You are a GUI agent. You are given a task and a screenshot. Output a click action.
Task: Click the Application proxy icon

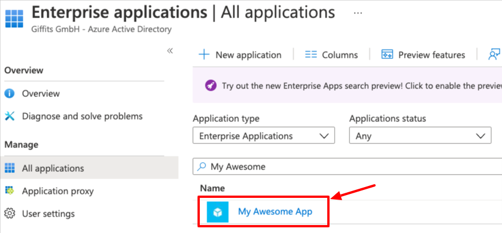click(x=10, y=191)
